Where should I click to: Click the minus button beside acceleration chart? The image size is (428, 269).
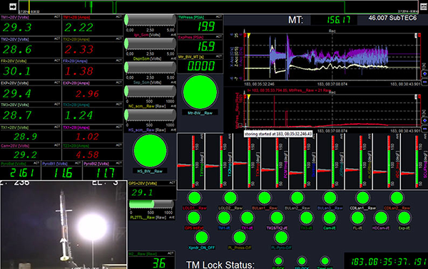(x=424, y=82)
